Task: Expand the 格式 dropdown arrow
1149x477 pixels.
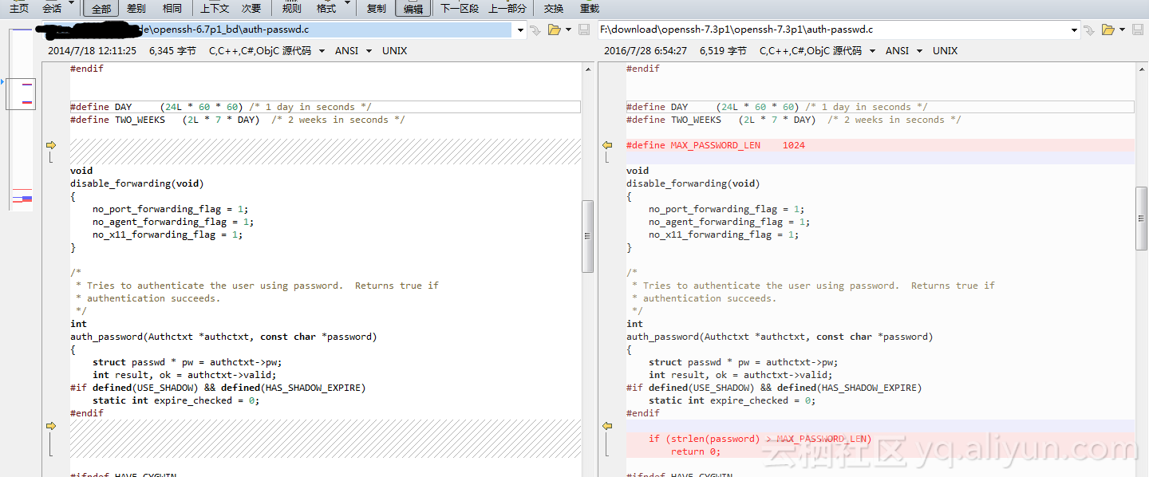Action: [x=348, y=4]
